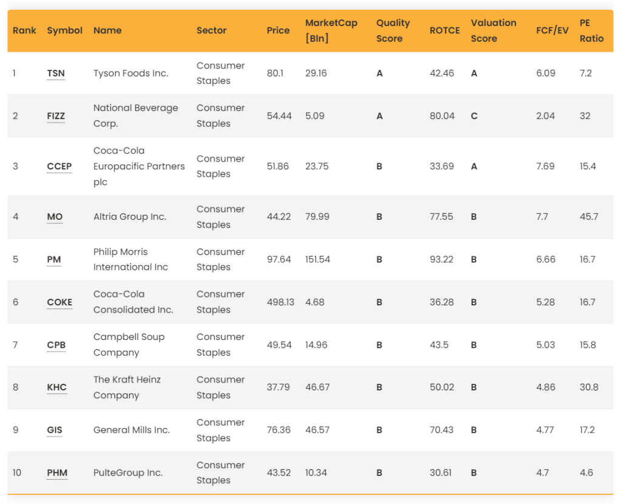
Task: Select the Tyson Foods Inc. name cell
Action: coord(131,73)
